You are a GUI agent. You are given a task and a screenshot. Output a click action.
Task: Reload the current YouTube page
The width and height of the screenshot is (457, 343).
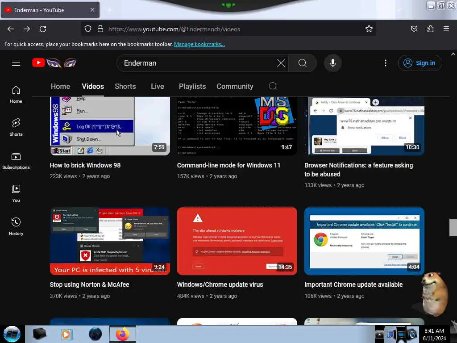click(x=43, y=29)
